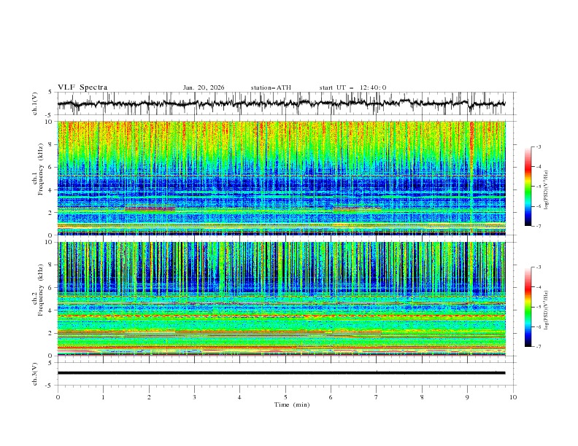
Task: Click the 3 minute tick label on time axis
Action: pyautogui.click(x=194, y=397)
